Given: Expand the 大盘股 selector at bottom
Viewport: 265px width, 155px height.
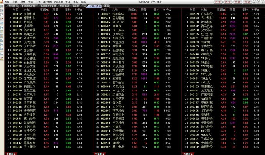Looking at the screenshot, I should pos(188,153).
